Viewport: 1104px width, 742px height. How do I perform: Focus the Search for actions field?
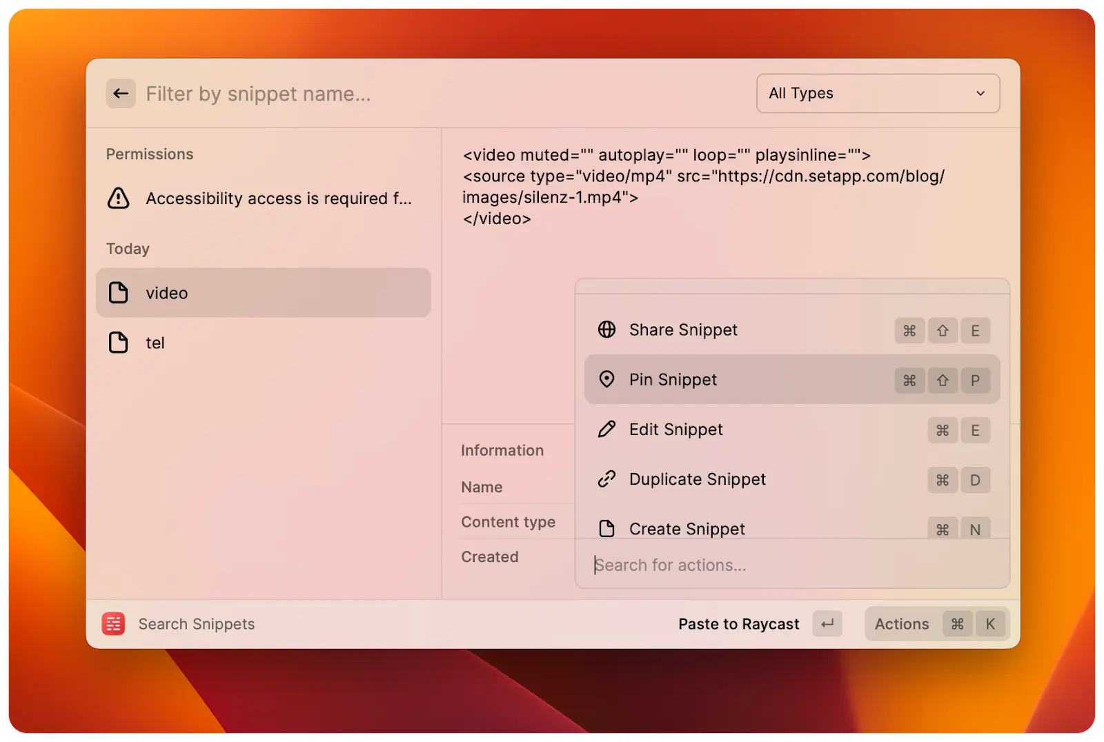792,565
